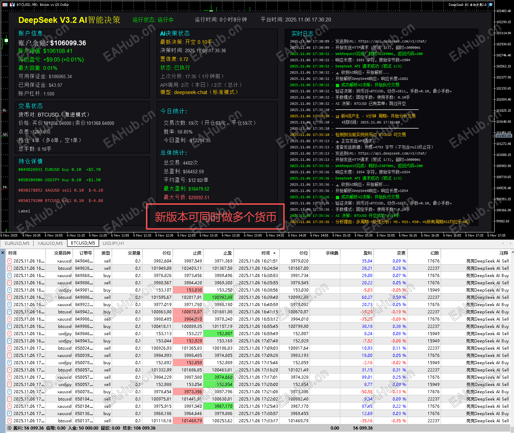The width and height of the screenshot is (514, 433).
Task: Click the 结余: 106 099.36 summary text
Action: [x=139, y=428]
